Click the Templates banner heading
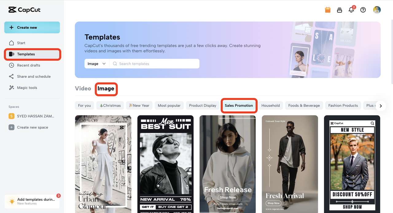Viewport: 393px width, 213px height. point(102,37)
